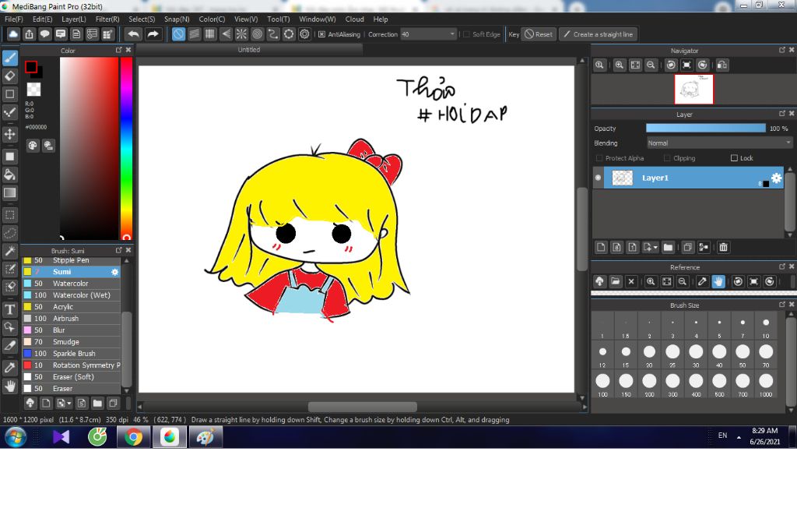This screenshot has height=515, width=797.
Task: Select the Eraser tool in left toolbar
Action: coord(9,76)
